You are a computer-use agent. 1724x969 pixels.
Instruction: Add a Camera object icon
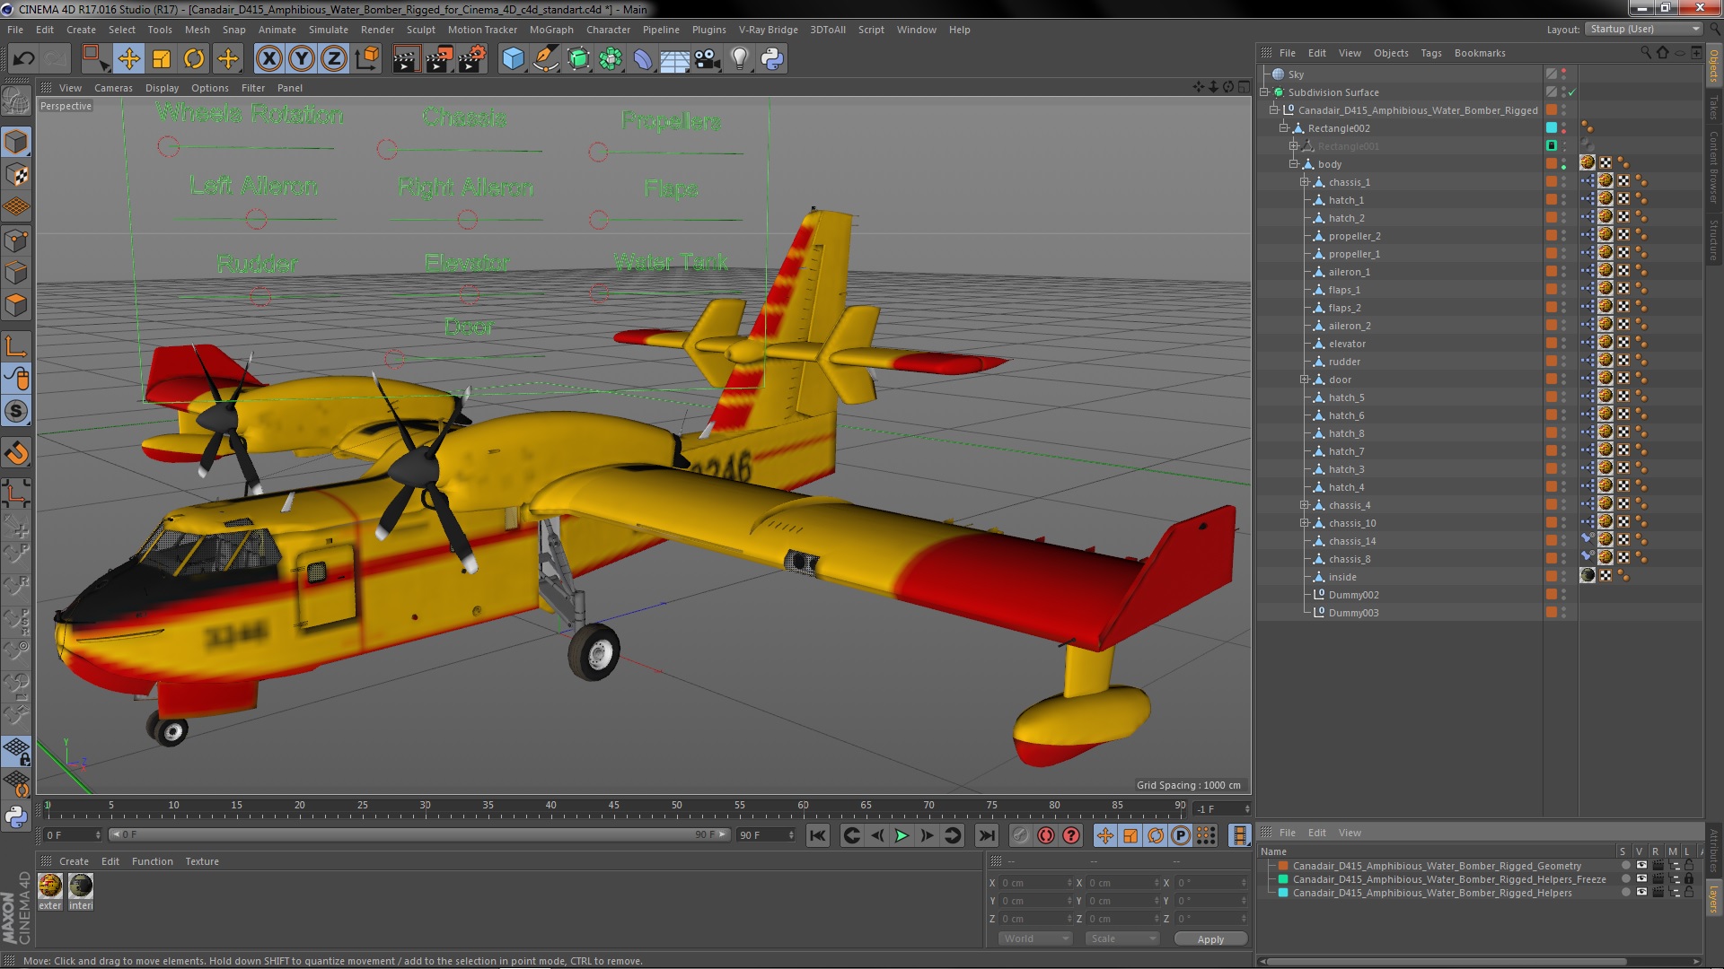[x=708, y=59]
